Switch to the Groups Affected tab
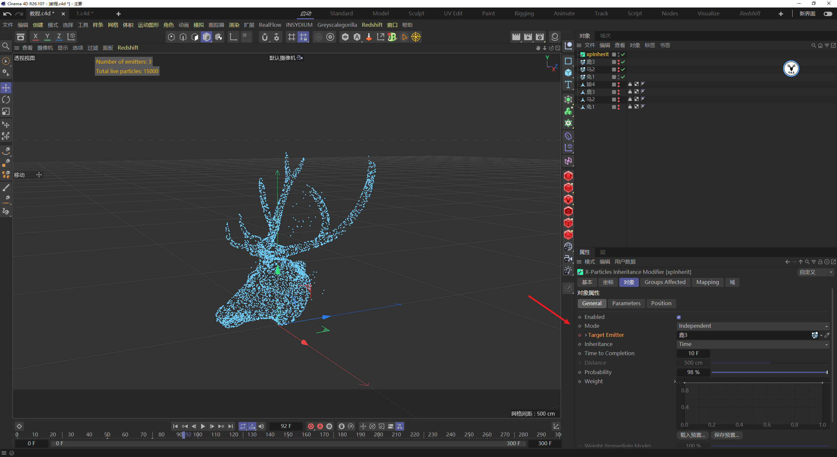 pos(665,282)
